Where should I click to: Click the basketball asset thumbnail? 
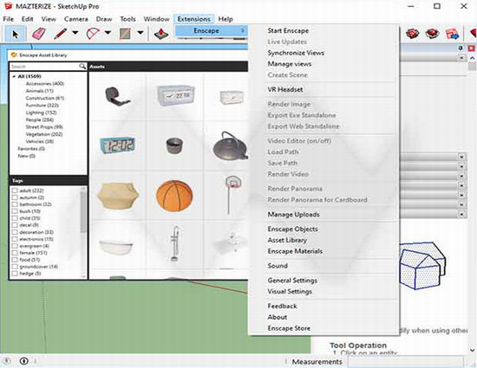click(174, 196)
